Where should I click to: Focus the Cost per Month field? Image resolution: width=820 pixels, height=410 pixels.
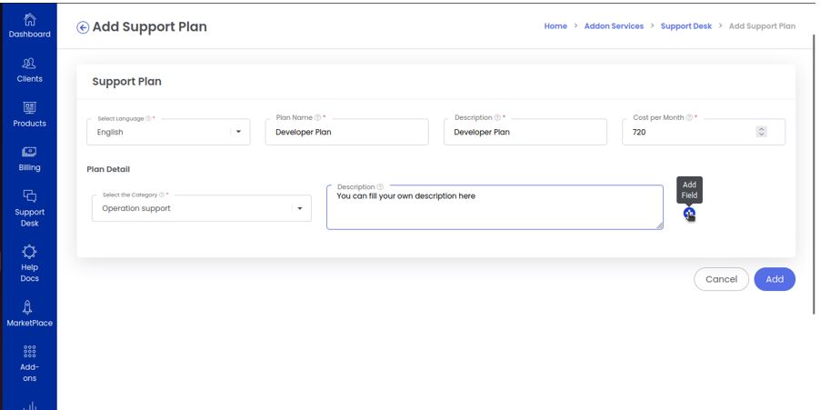[704, 132]
